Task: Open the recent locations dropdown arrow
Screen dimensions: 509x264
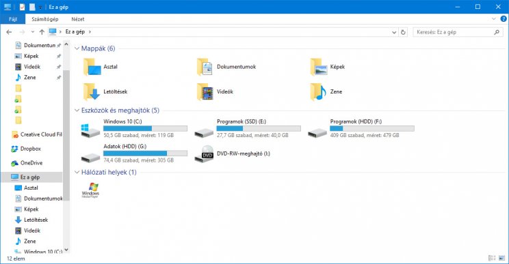Action: pos(32,32)
